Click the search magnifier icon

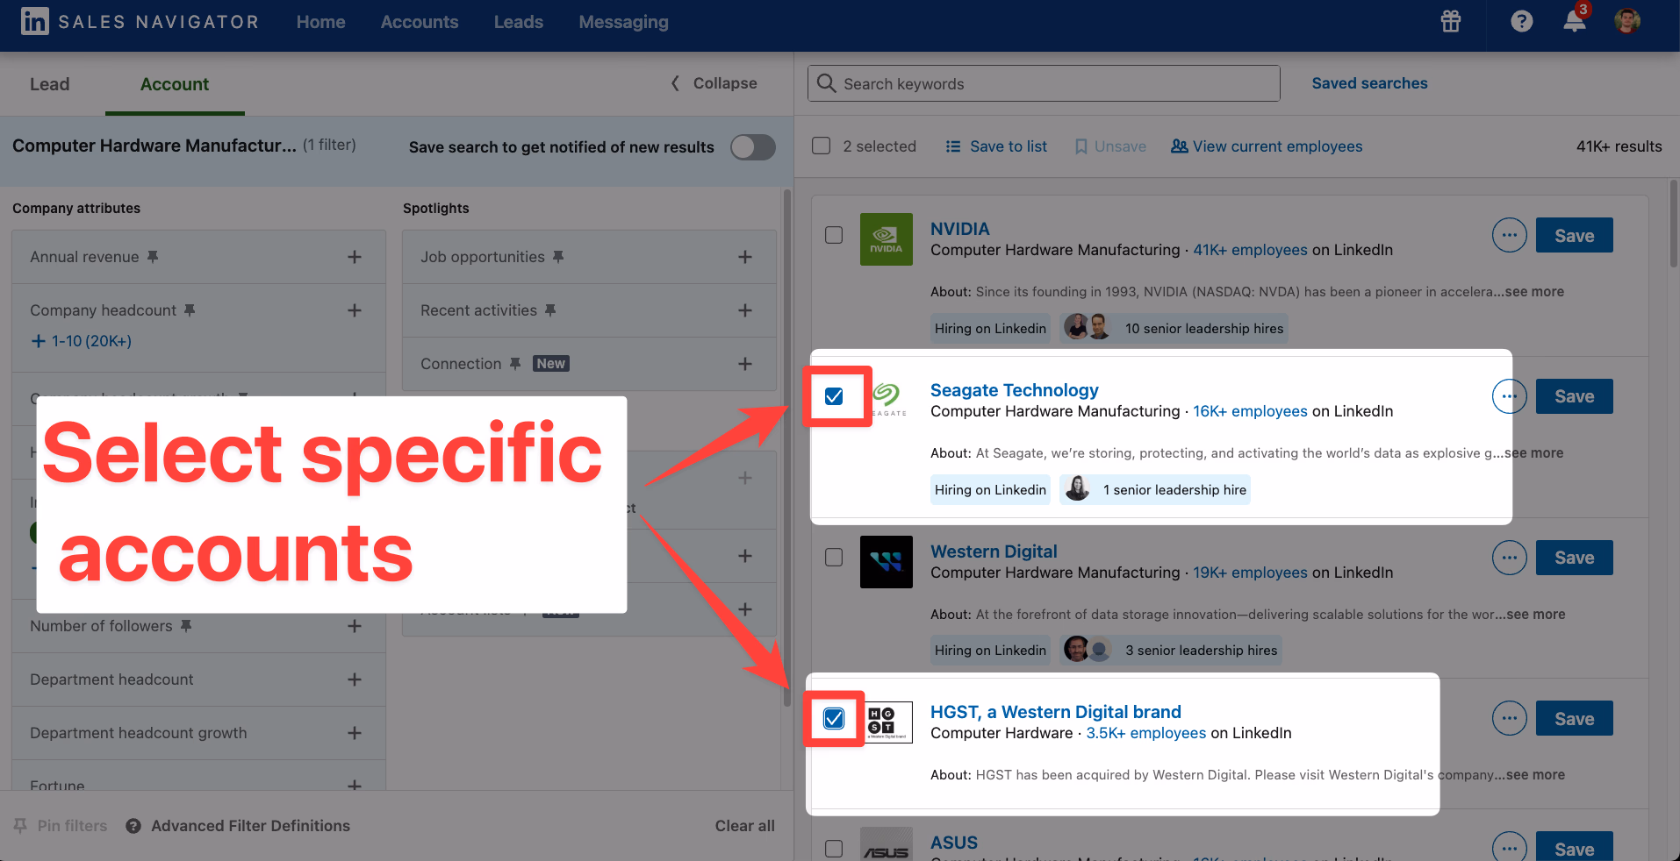point(826,83)
